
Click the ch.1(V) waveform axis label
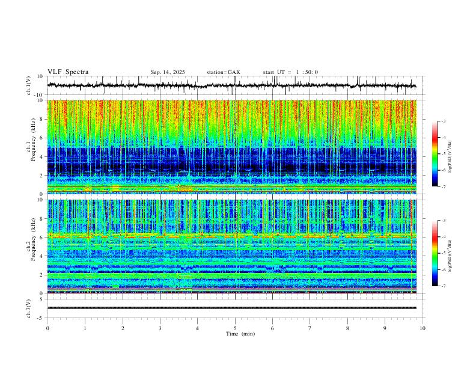click(29, 85)
